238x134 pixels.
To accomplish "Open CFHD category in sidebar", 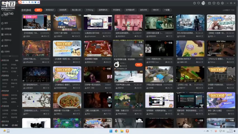I will coord(4,87).
